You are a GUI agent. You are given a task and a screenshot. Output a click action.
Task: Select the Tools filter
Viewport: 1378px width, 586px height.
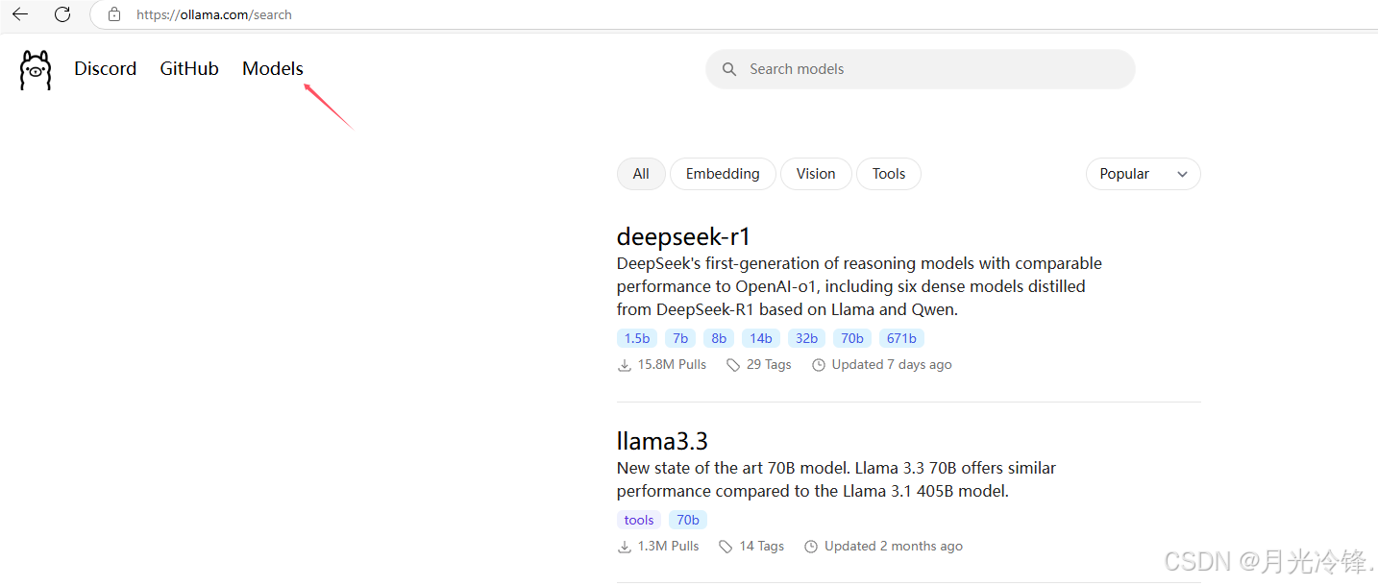click(x=889, y=174)
